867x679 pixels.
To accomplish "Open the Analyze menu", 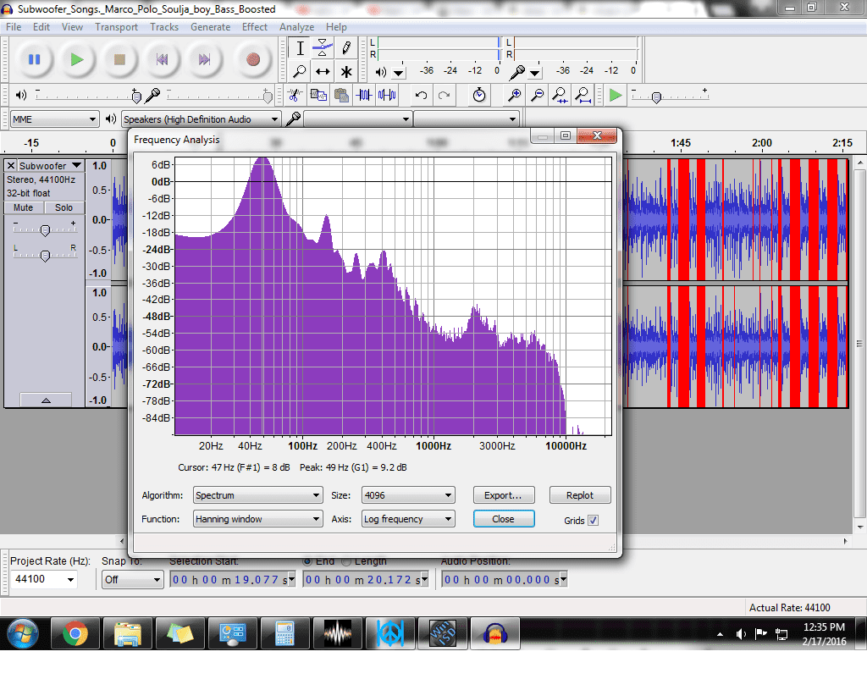I will point(296,27).
